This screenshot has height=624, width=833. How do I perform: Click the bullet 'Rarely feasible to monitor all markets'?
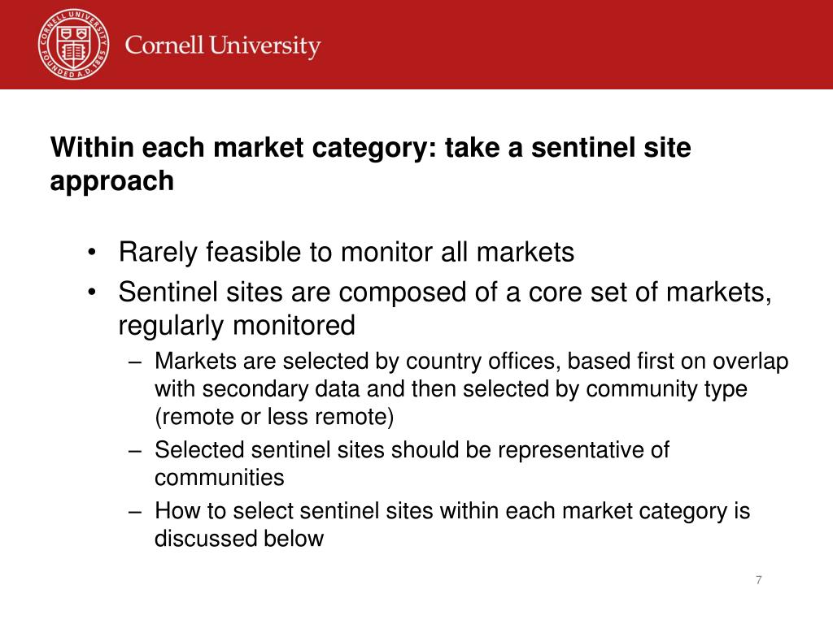(347, 252)
